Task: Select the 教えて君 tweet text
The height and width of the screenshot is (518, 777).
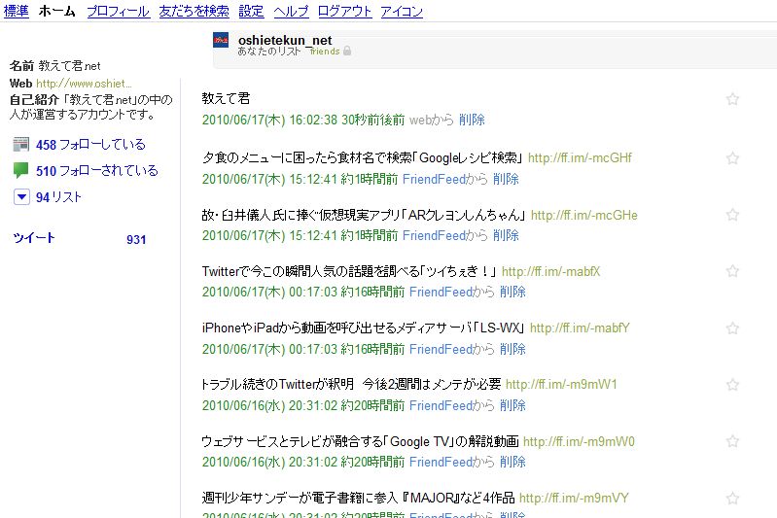Action: (x=226, y=98)
